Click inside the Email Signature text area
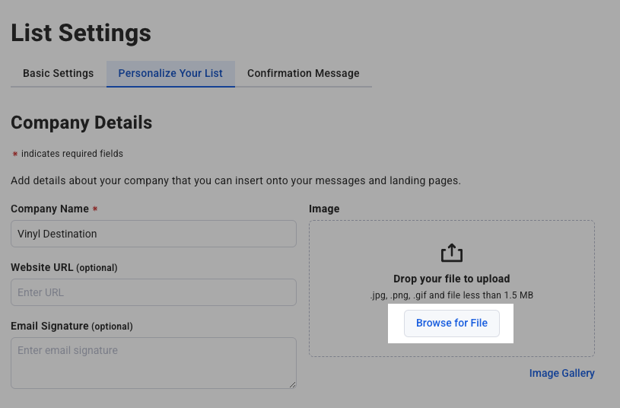Image resolution: width=620 pixels, height=408 pixels. tap(153, 362)
